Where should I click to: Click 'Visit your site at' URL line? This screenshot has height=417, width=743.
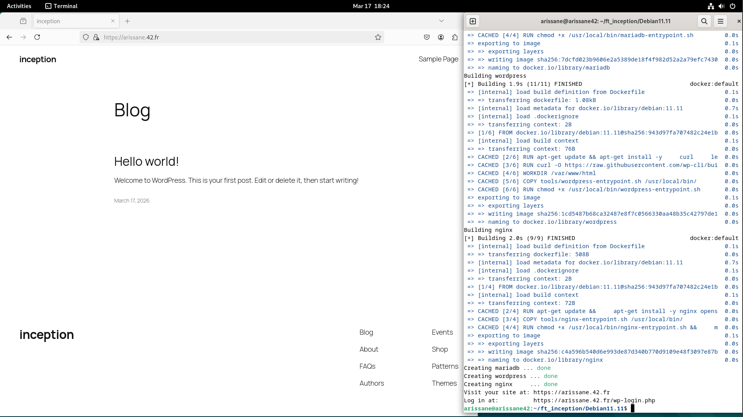click(x=537, y=392)
